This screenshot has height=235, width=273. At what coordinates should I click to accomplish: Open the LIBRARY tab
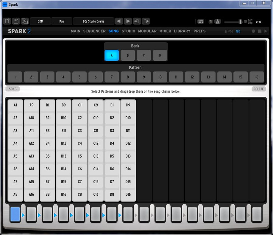tap(182, 31)
